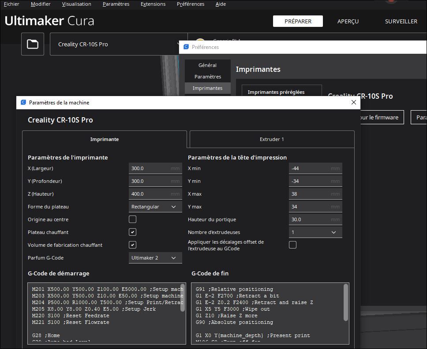
Task: Click the G-Code de fin scrollbar
Action: (x=345, y=302)
